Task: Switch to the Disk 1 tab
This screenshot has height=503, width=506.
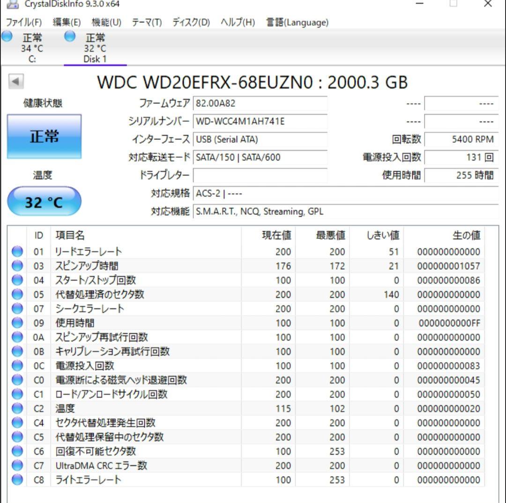Action: click(95, 47)
